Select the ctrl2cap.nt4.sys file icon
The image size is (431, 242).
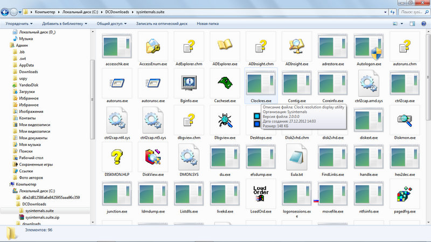pos(117,120)
